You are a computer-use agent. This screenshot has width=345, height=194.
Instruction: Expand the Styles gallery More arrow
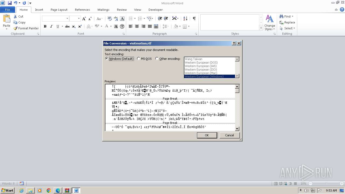pos(261,28)
